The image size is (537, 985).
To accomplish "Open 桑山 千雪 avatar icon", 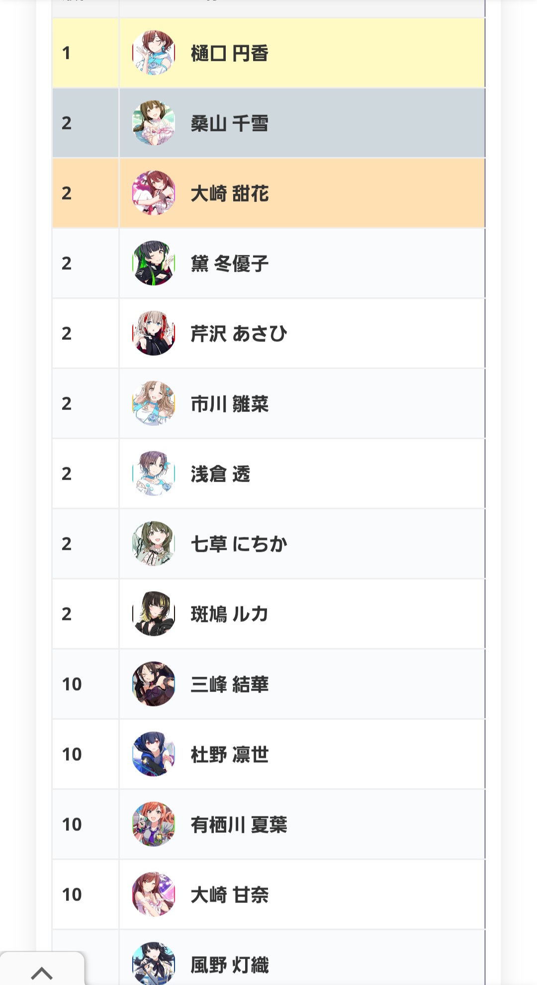I will pyautogui.click(x=154, y=123).
